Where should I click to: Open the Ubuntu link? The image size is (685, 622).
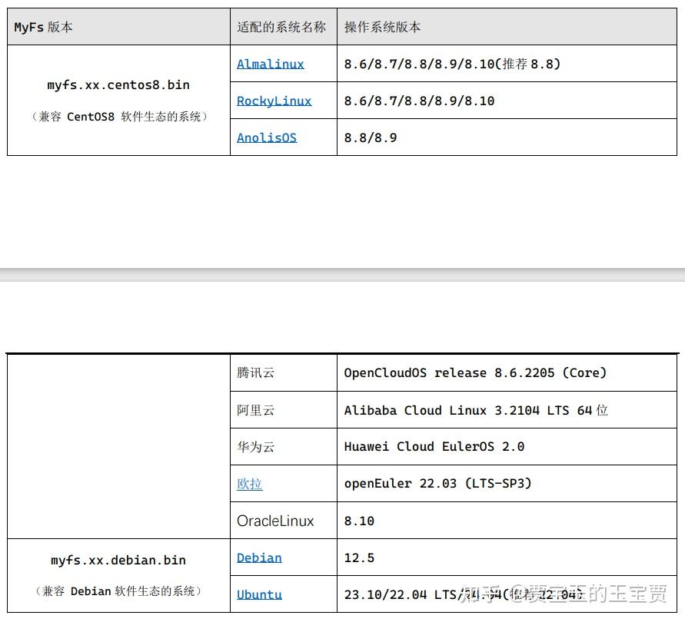(x=258, y=594)
